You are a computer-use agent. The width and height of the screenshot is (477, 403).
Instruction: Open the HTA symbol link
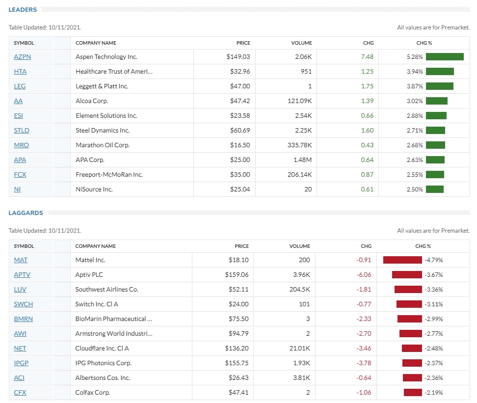coord(20,71)
